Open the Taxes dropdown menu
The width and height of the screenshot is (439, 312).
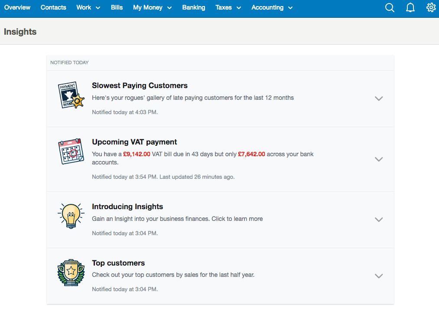228,7
